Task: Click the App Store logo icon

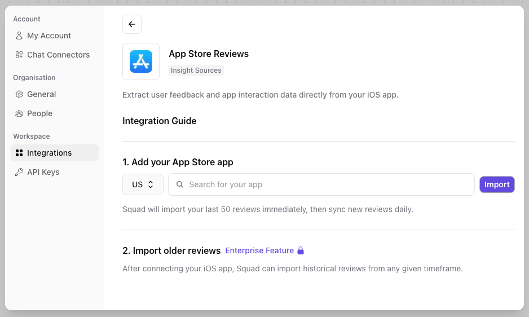Action: (x=141, y=61)
